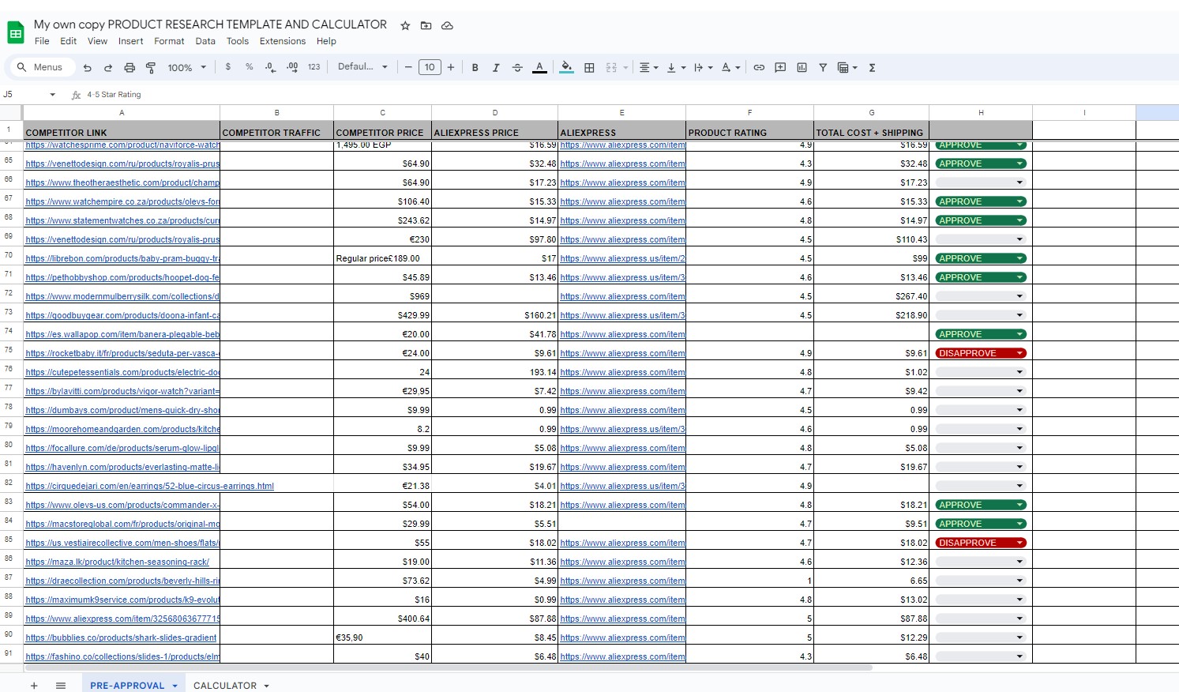Expand the empty status dropdown in row 72
The height and width of the screenshot is (692, 1179).
[1019, 296]
